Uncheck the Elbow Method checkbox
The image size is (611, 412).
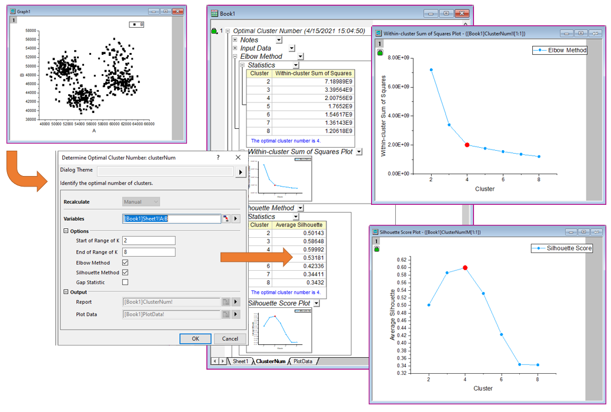(x=125, y=263)
